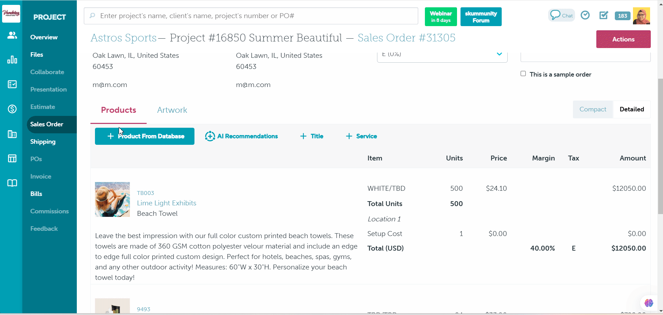Open the open-book knowledge icon in sidebar
This screenshot has height=315, width=663.
point(12,183)
